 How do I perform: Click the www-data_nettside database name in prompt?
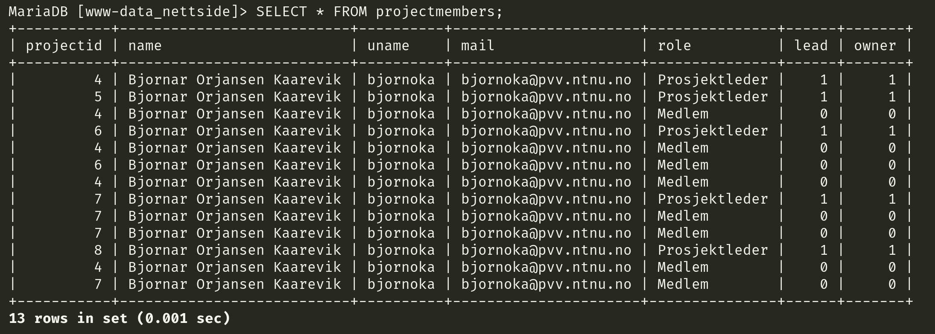tap(162, 12)
